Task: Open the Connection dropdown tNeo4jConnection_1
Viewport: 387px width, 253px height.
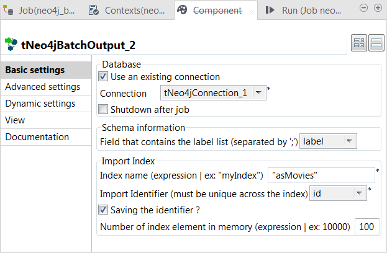Action: pos(260,93)
